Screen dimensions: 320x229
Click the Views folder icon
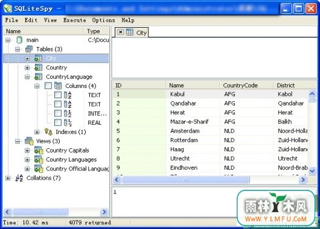(29, 141)
